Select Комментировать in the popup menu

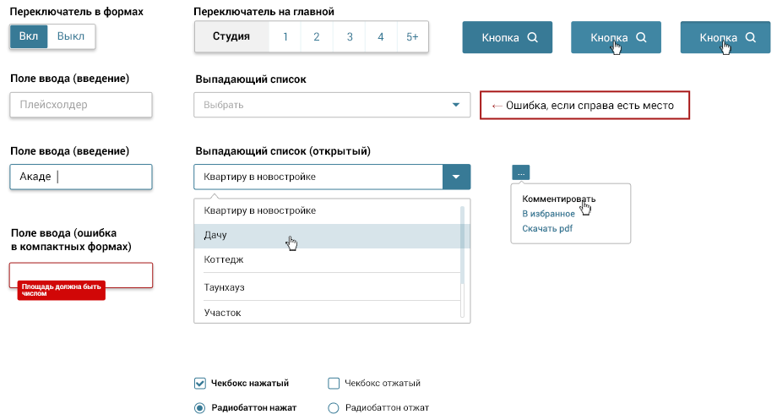(x=558, y=199)
